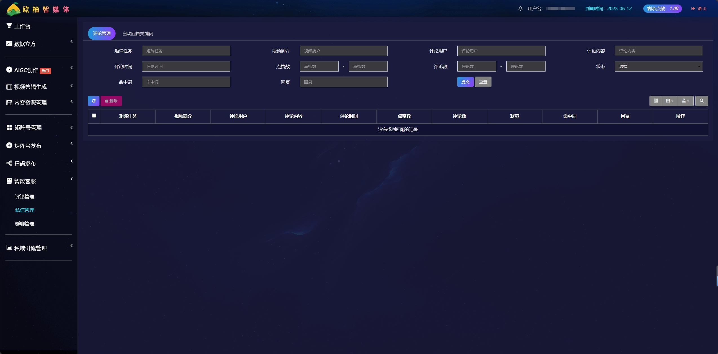Focus the maximum 评论数 field
This screenshot has width=718, height=354.
[526, 66]
